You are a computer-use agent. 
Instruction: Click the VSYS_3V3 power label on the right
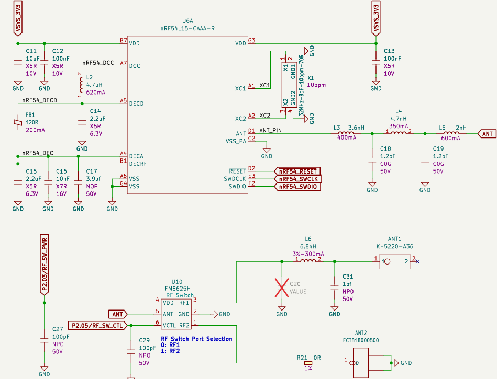[376, 18]
